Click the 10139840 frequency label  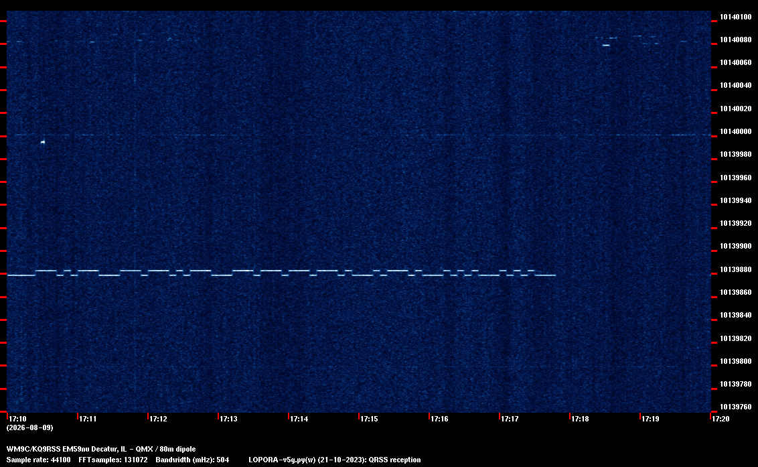[735, 315]
